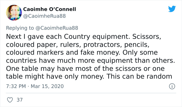Click the display name Caoimhe O'Connell
The height and width of the screenshot is (107, 182).
[x=50, y=9]
